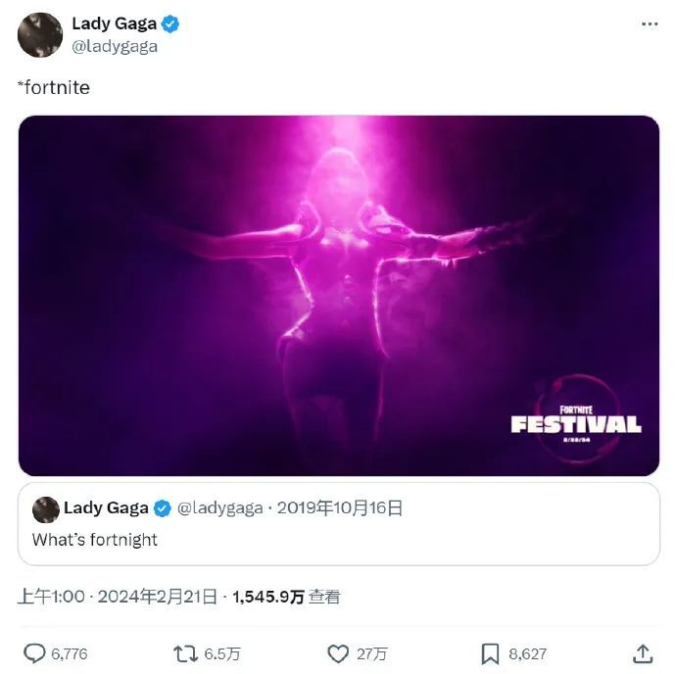Open the quoted "What's fortnight" tweet
This screenshot has width=676, height=674.
pos(338,540)
